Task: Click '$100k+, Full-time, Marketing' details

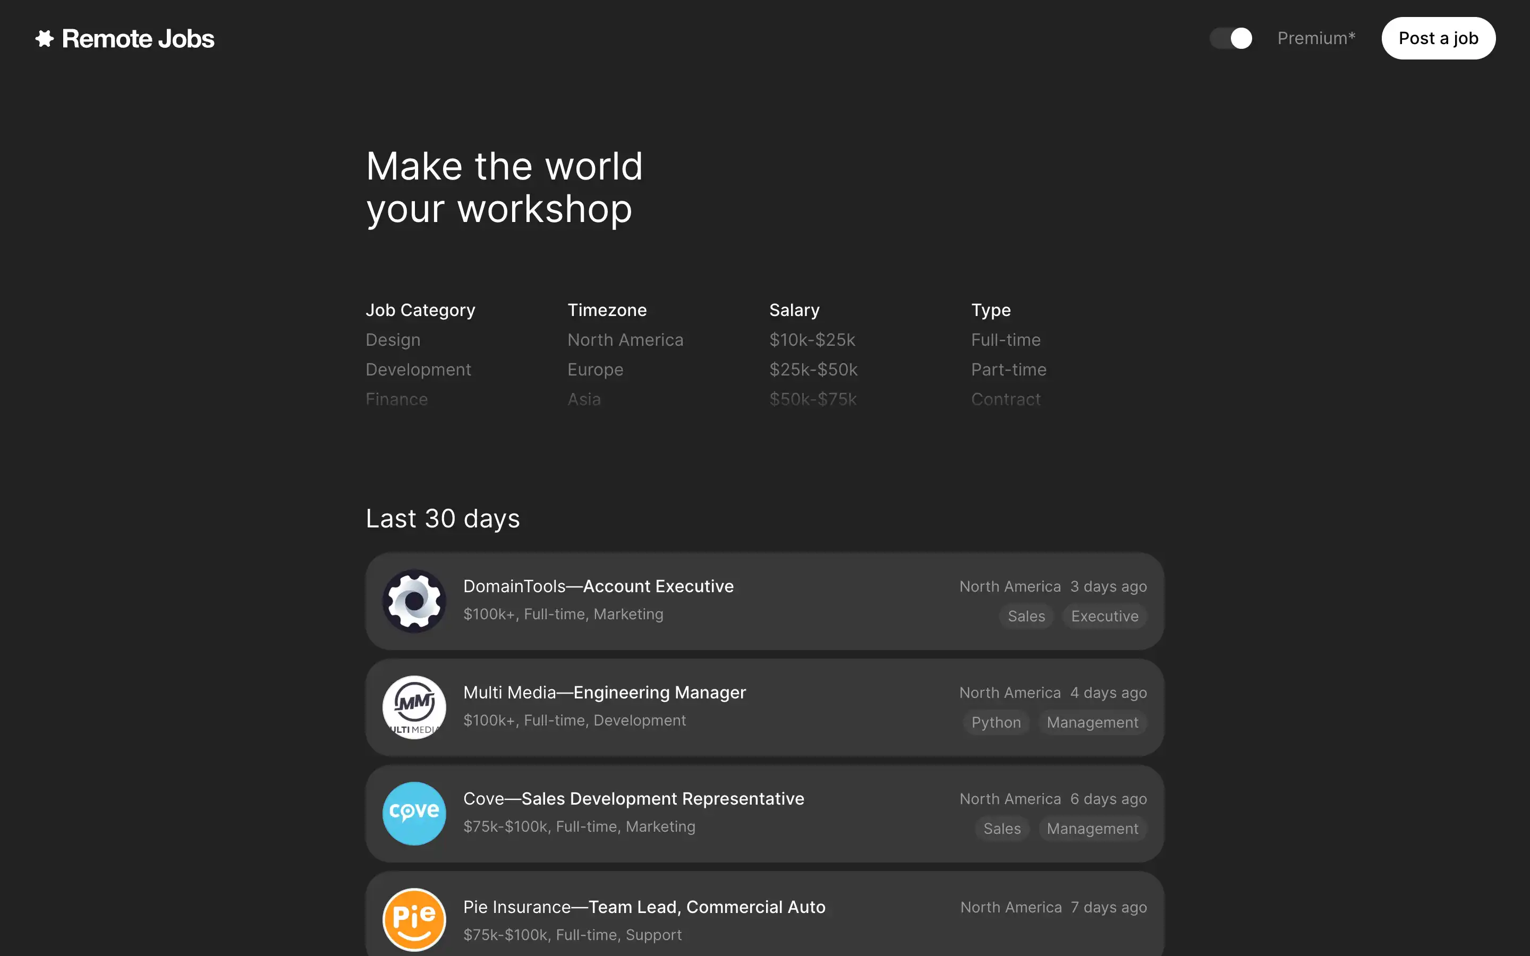Action: [563, 614]
